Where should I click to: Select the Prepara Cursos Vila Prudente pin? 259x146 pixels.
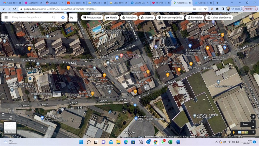pyautogui.click(x=205, y=58)
